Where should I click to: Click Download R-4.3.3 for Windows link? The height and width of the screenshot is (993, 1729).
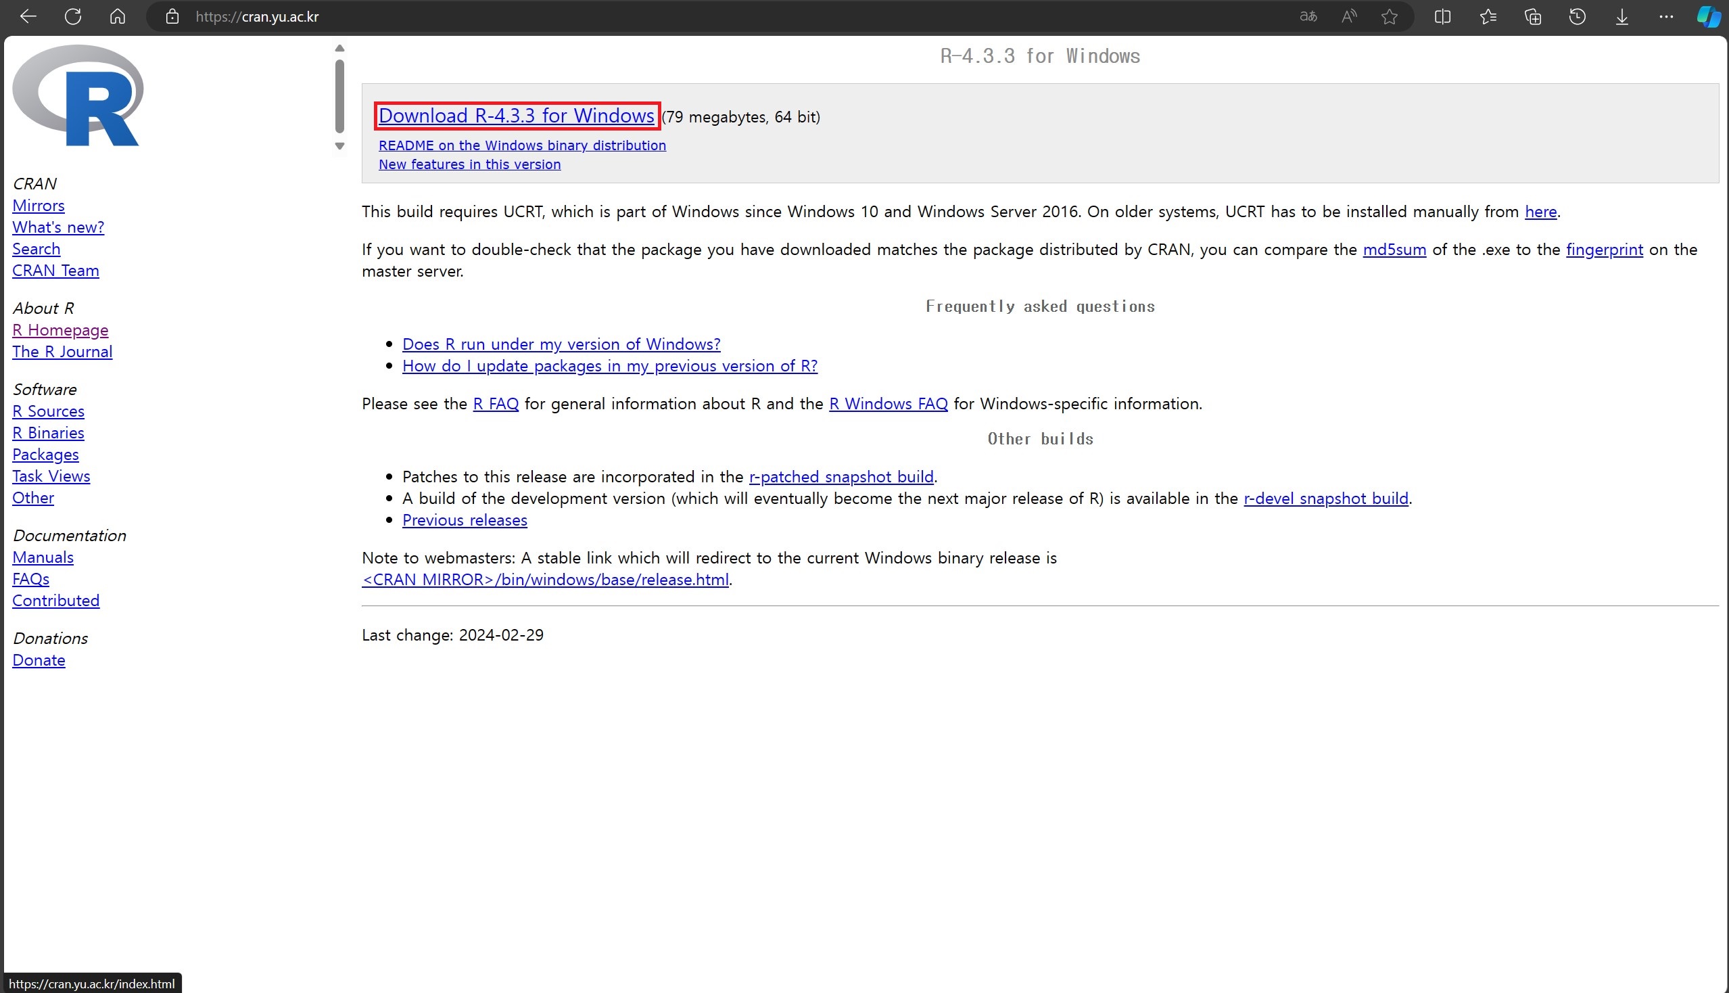pyautogui.click(x=516, y=116)
